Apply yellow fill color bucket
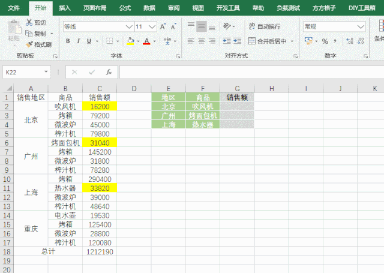The width and height of the screenshot is (384, 273). tap(131, 41)
